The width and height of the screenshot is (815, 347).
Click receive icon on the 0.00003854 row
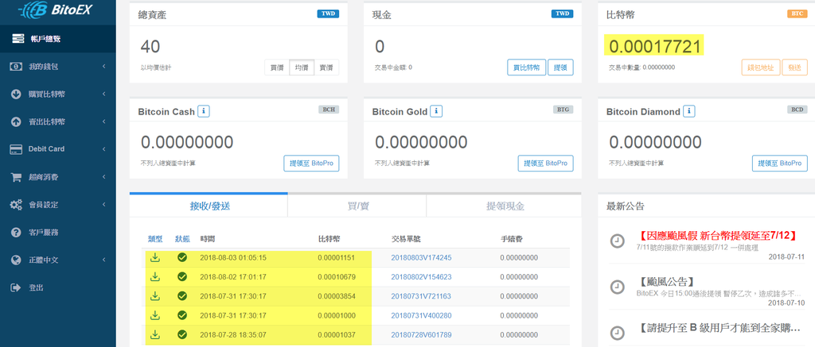pyautogui.click(x=155, y=295)
